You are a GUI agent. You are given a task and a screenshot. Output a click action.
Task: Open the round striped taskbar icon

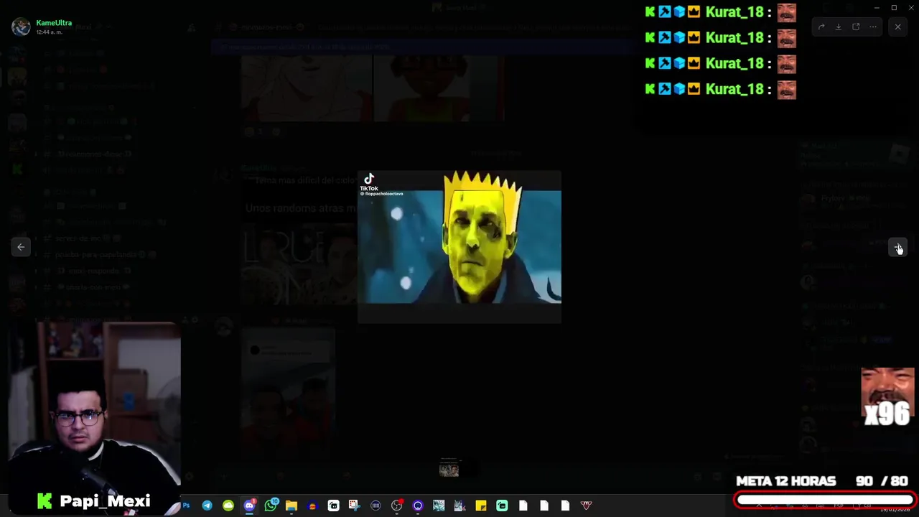pyautogui.click(x=375, y=506)
